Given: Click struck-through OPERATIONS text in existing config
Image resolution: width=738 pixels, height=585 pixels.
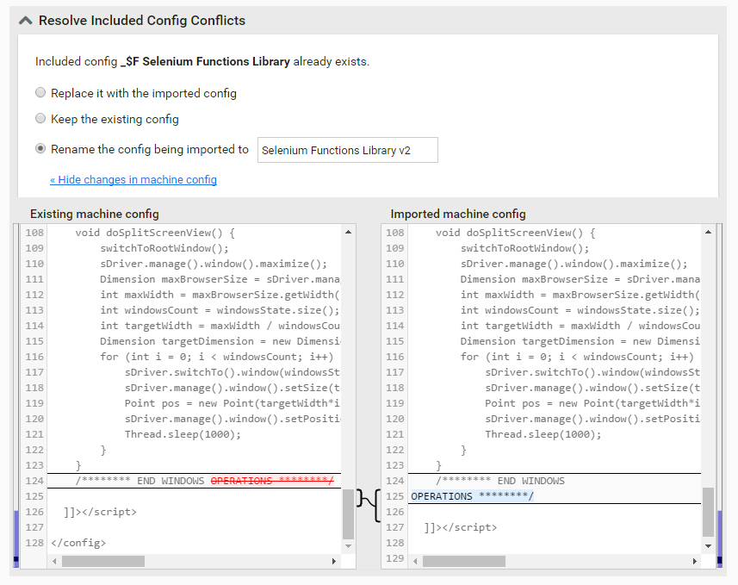Looking at the screenshot, I should click(x=272, y=481).
